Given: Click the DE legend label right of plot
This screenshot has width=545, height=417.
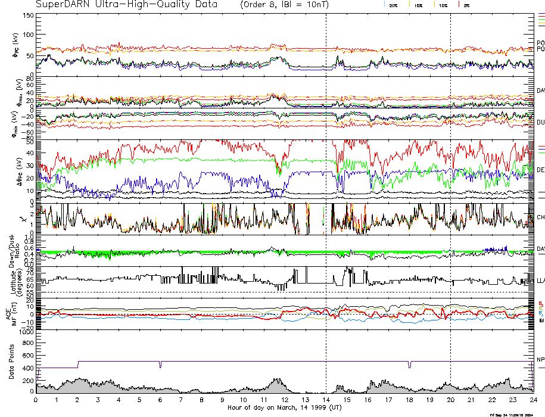Looking at the screenshot, I should tap(540, 170).
